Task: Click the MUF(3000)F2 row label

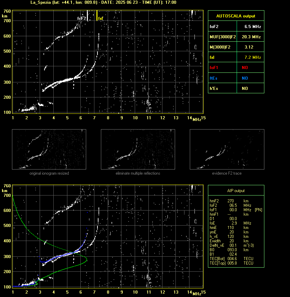Action: (223, 37)
